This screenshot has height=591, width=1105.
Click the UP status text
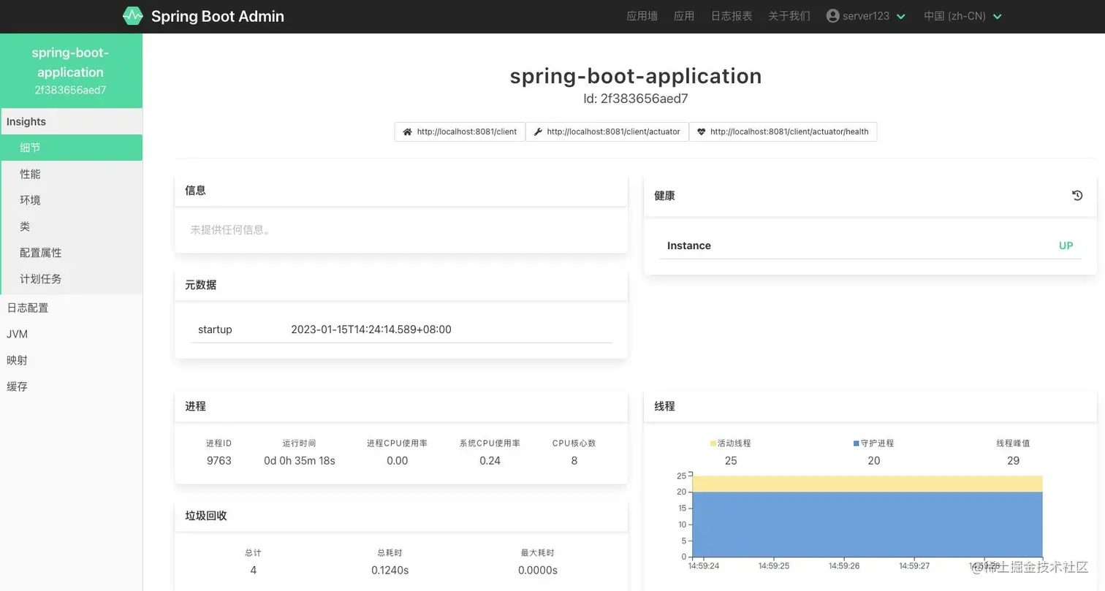(x=1066, y=245)
